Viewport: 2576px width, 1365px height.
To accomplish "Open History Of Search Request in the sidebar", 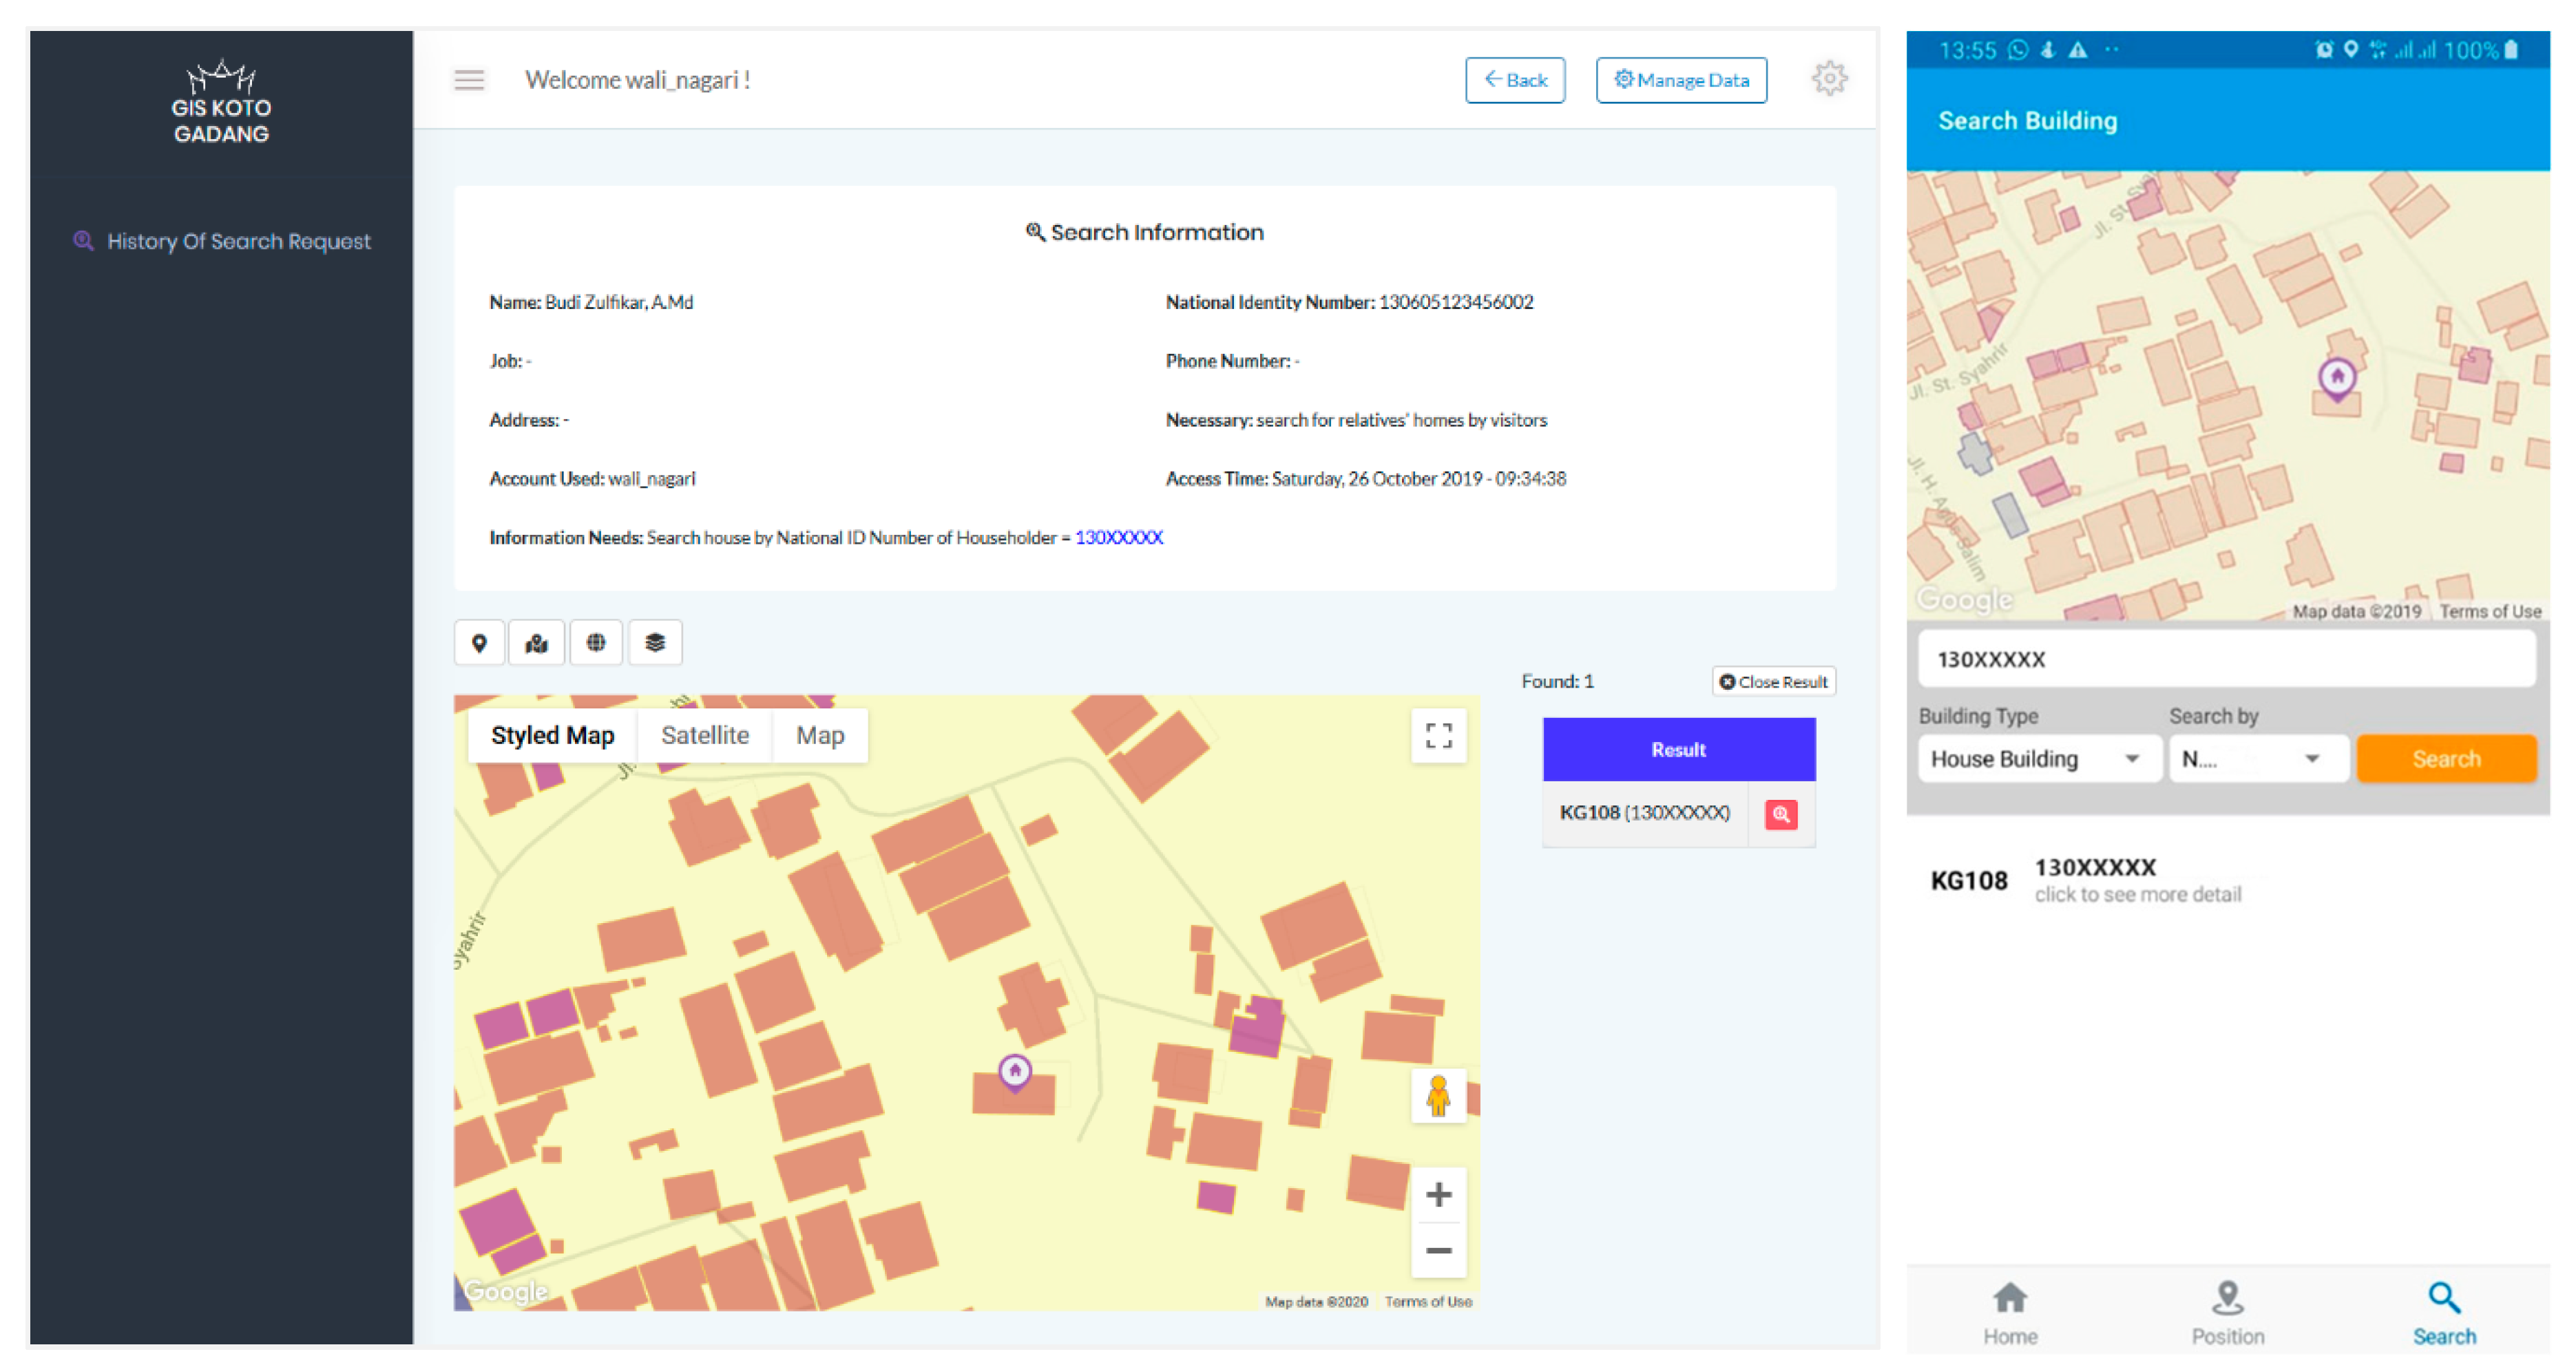I will tap(238, 241).
